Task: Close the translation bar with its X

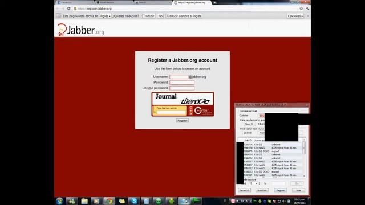Action: coord(308,16)
